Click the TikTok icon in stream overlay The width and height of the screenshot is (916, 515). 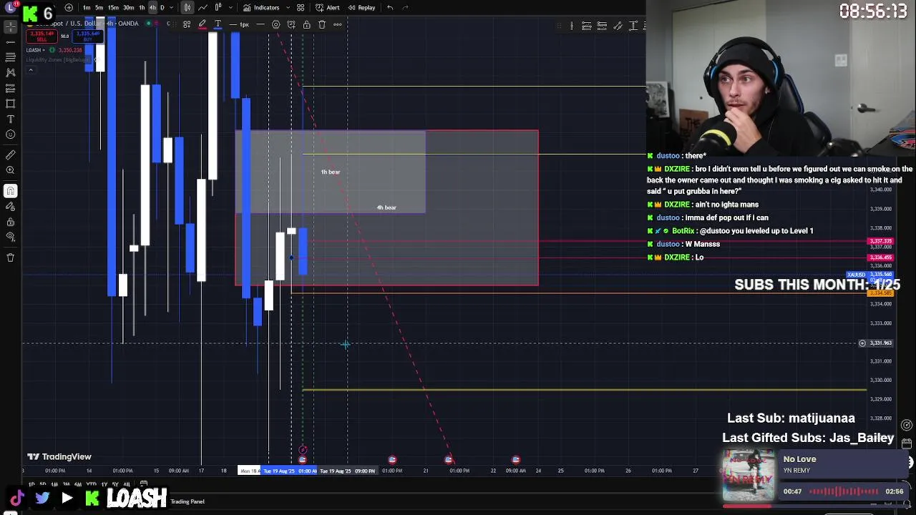pyautogui.click(x=17, y=498)
